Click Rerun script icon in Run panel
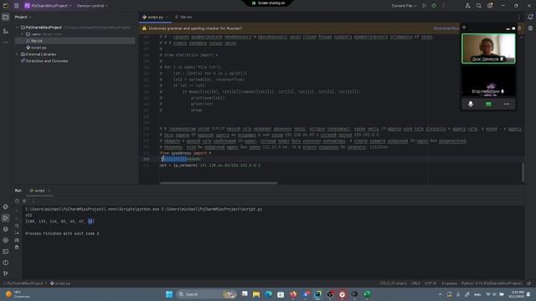The image size is (536, 301). [17, 201]
